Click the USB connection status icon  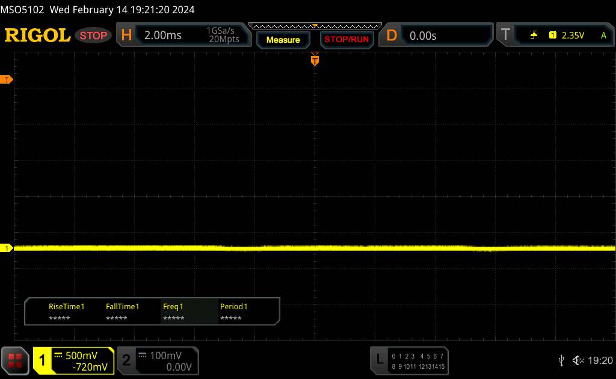pyautogui.click(x=561, y=360)
